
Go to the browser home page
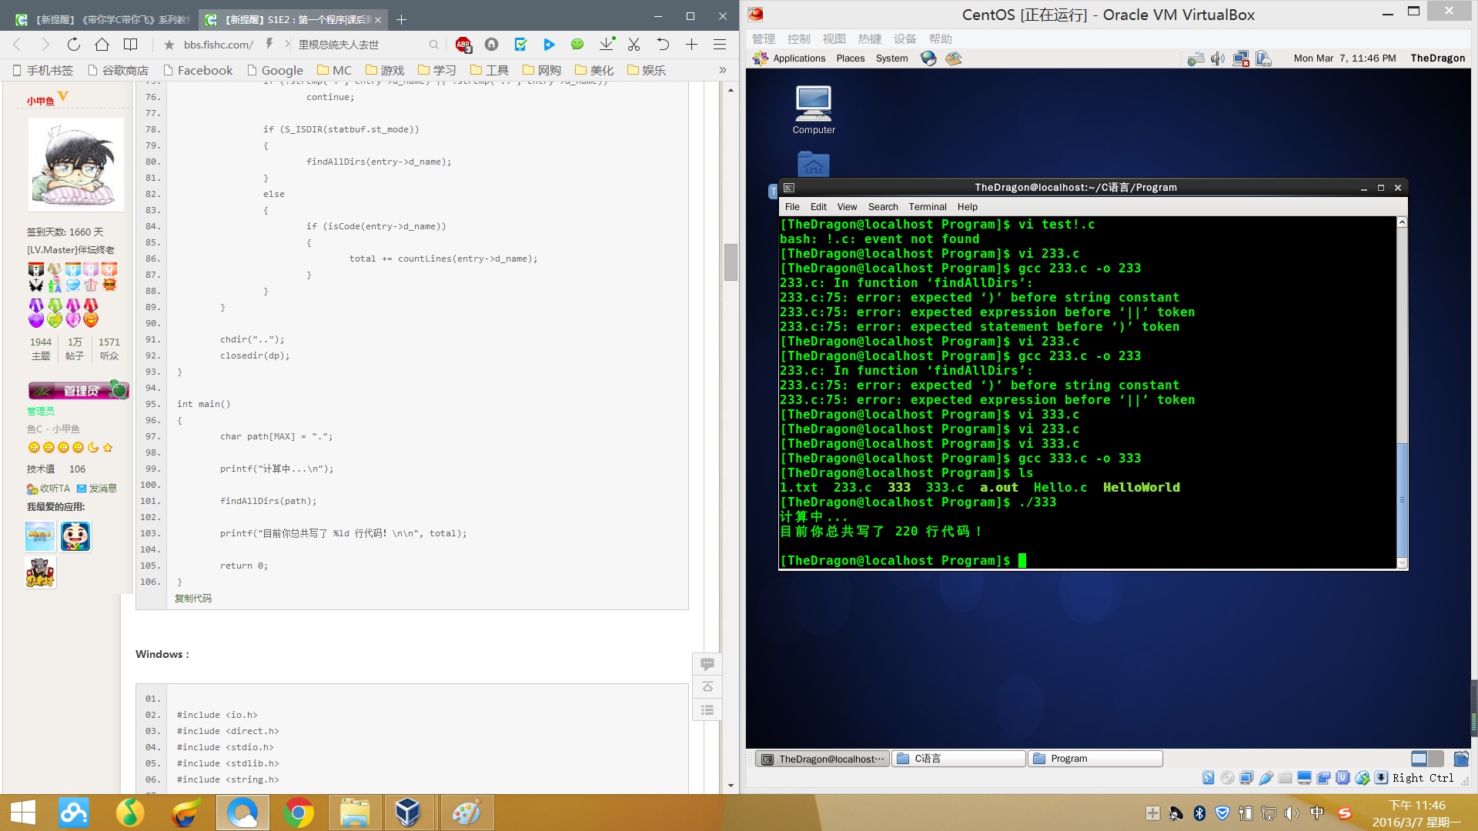102,45
